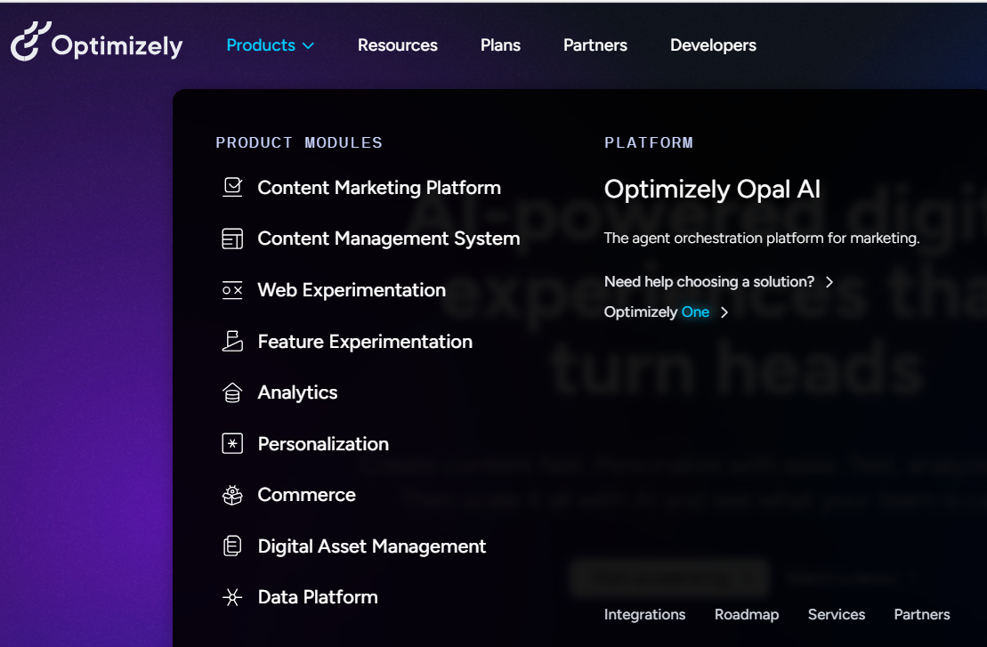Screen dimensions: 987x647
Task: Click the Web Experimentation icon
Action: point(232,290)
